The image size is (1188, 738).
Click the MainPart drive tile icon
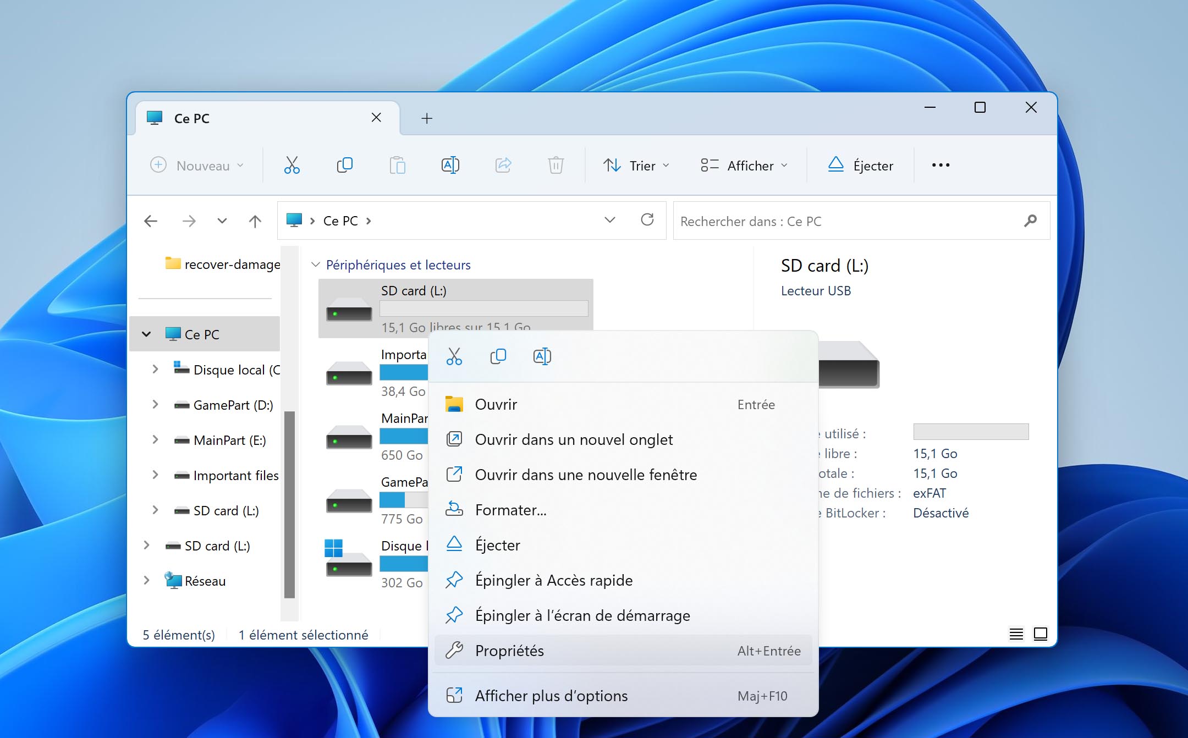pos(349,438)
